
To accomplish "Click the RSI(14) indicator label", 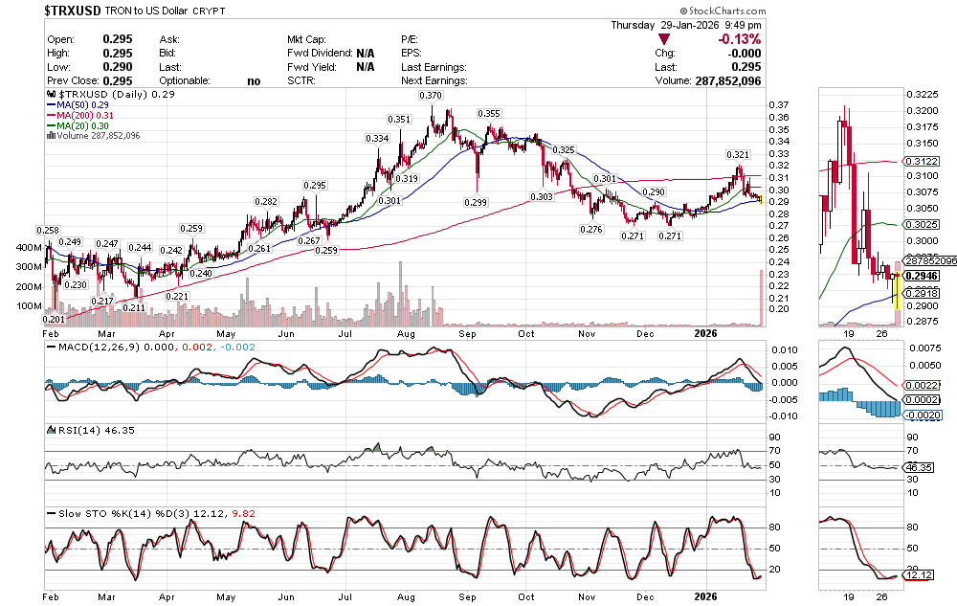I will pyautogui.click(x=76, y=431).
